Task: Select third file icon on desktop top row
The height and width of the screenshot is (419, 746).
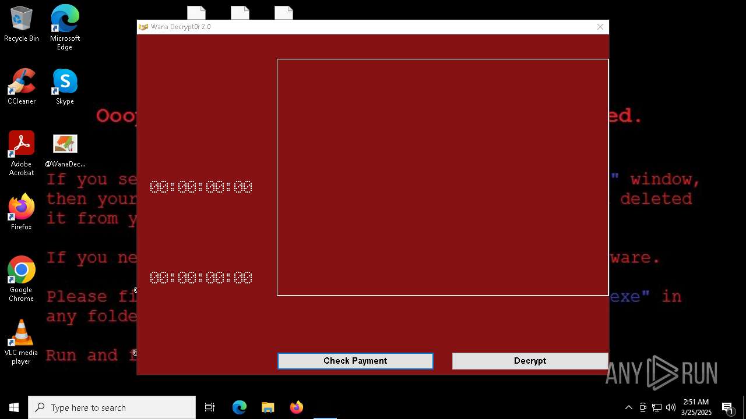Action: tap(283, 13)
